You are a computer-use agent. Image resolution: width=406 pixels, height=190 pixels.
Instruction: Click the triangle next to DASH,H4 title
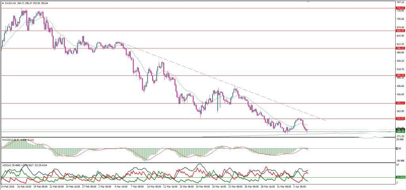(x=2, y=3)
